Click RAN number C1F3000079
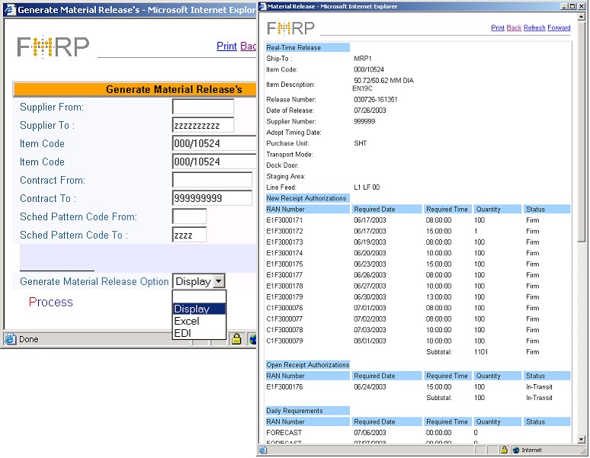The height and width of the screenshot is (458, 590). click(x=284, y=341)
